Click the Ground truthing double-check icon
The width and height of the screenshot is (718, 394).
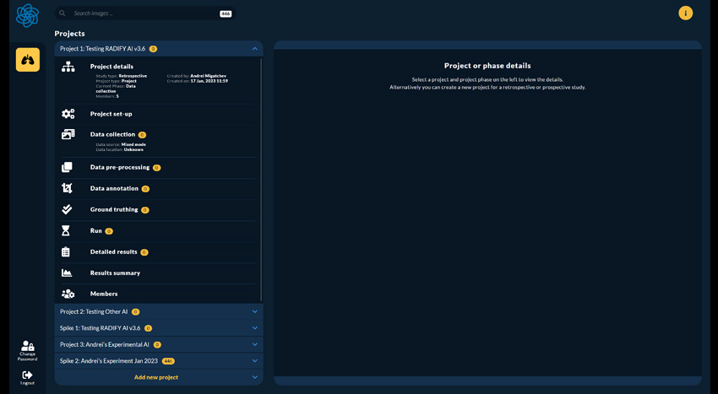click(x=68, y=210)
